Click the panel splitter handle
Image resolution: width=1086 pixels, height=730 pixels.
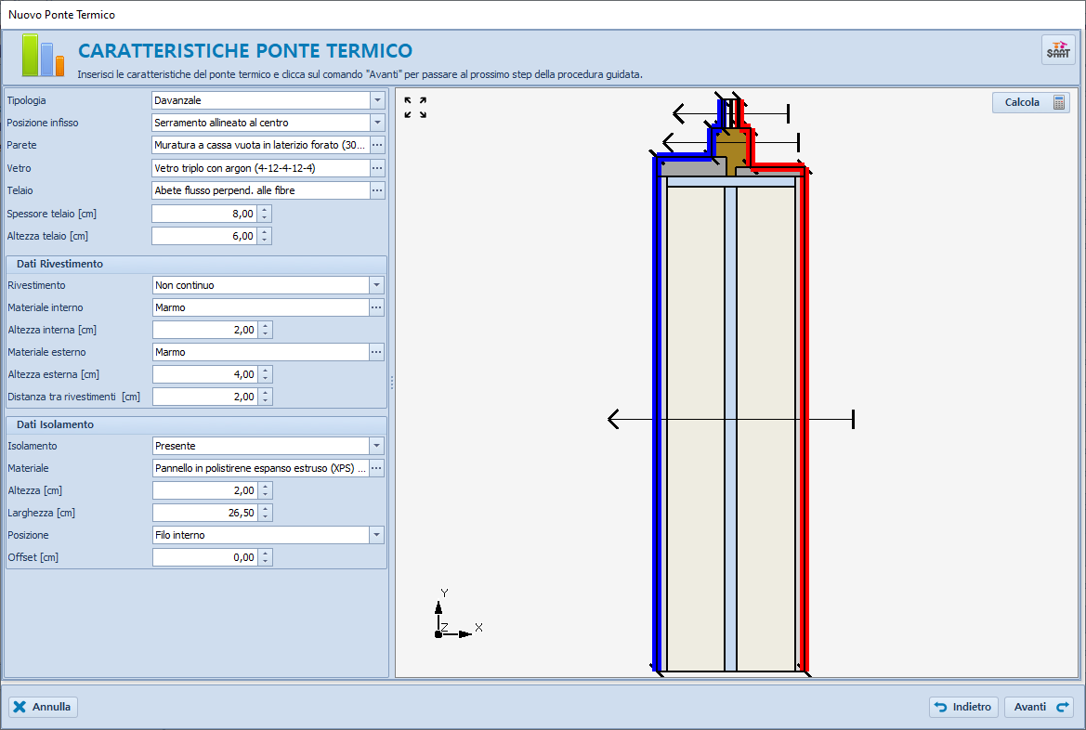coord(391,383)
